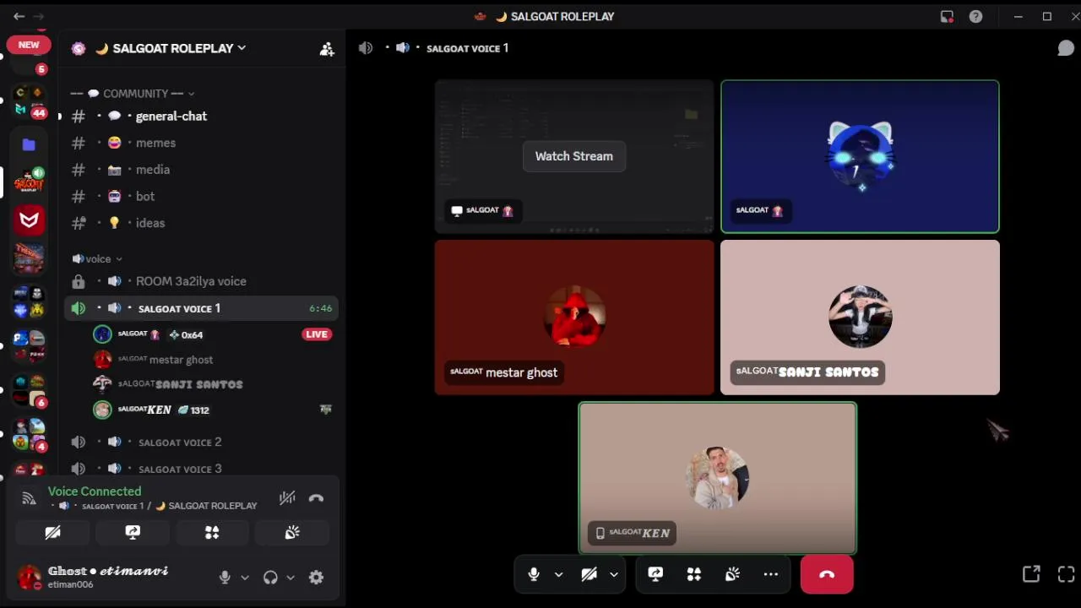Click the Voice Connected status text
The image size is (1081, 608).
point(95,491)
